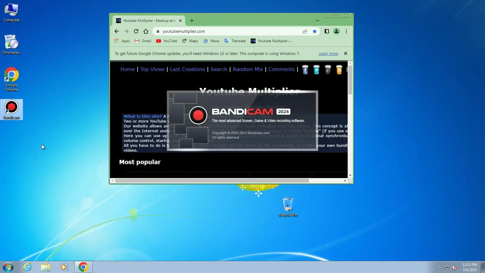Open the Apps bookmark

pyautogui.click(x=122, y=41)
